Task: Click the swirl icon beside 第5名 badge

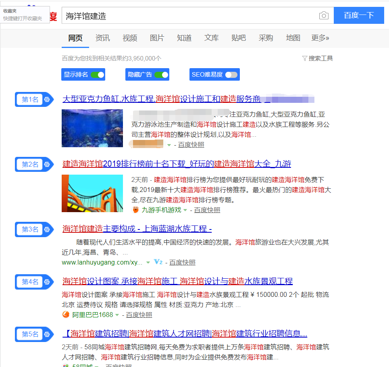Action: (x=47, y=334)
